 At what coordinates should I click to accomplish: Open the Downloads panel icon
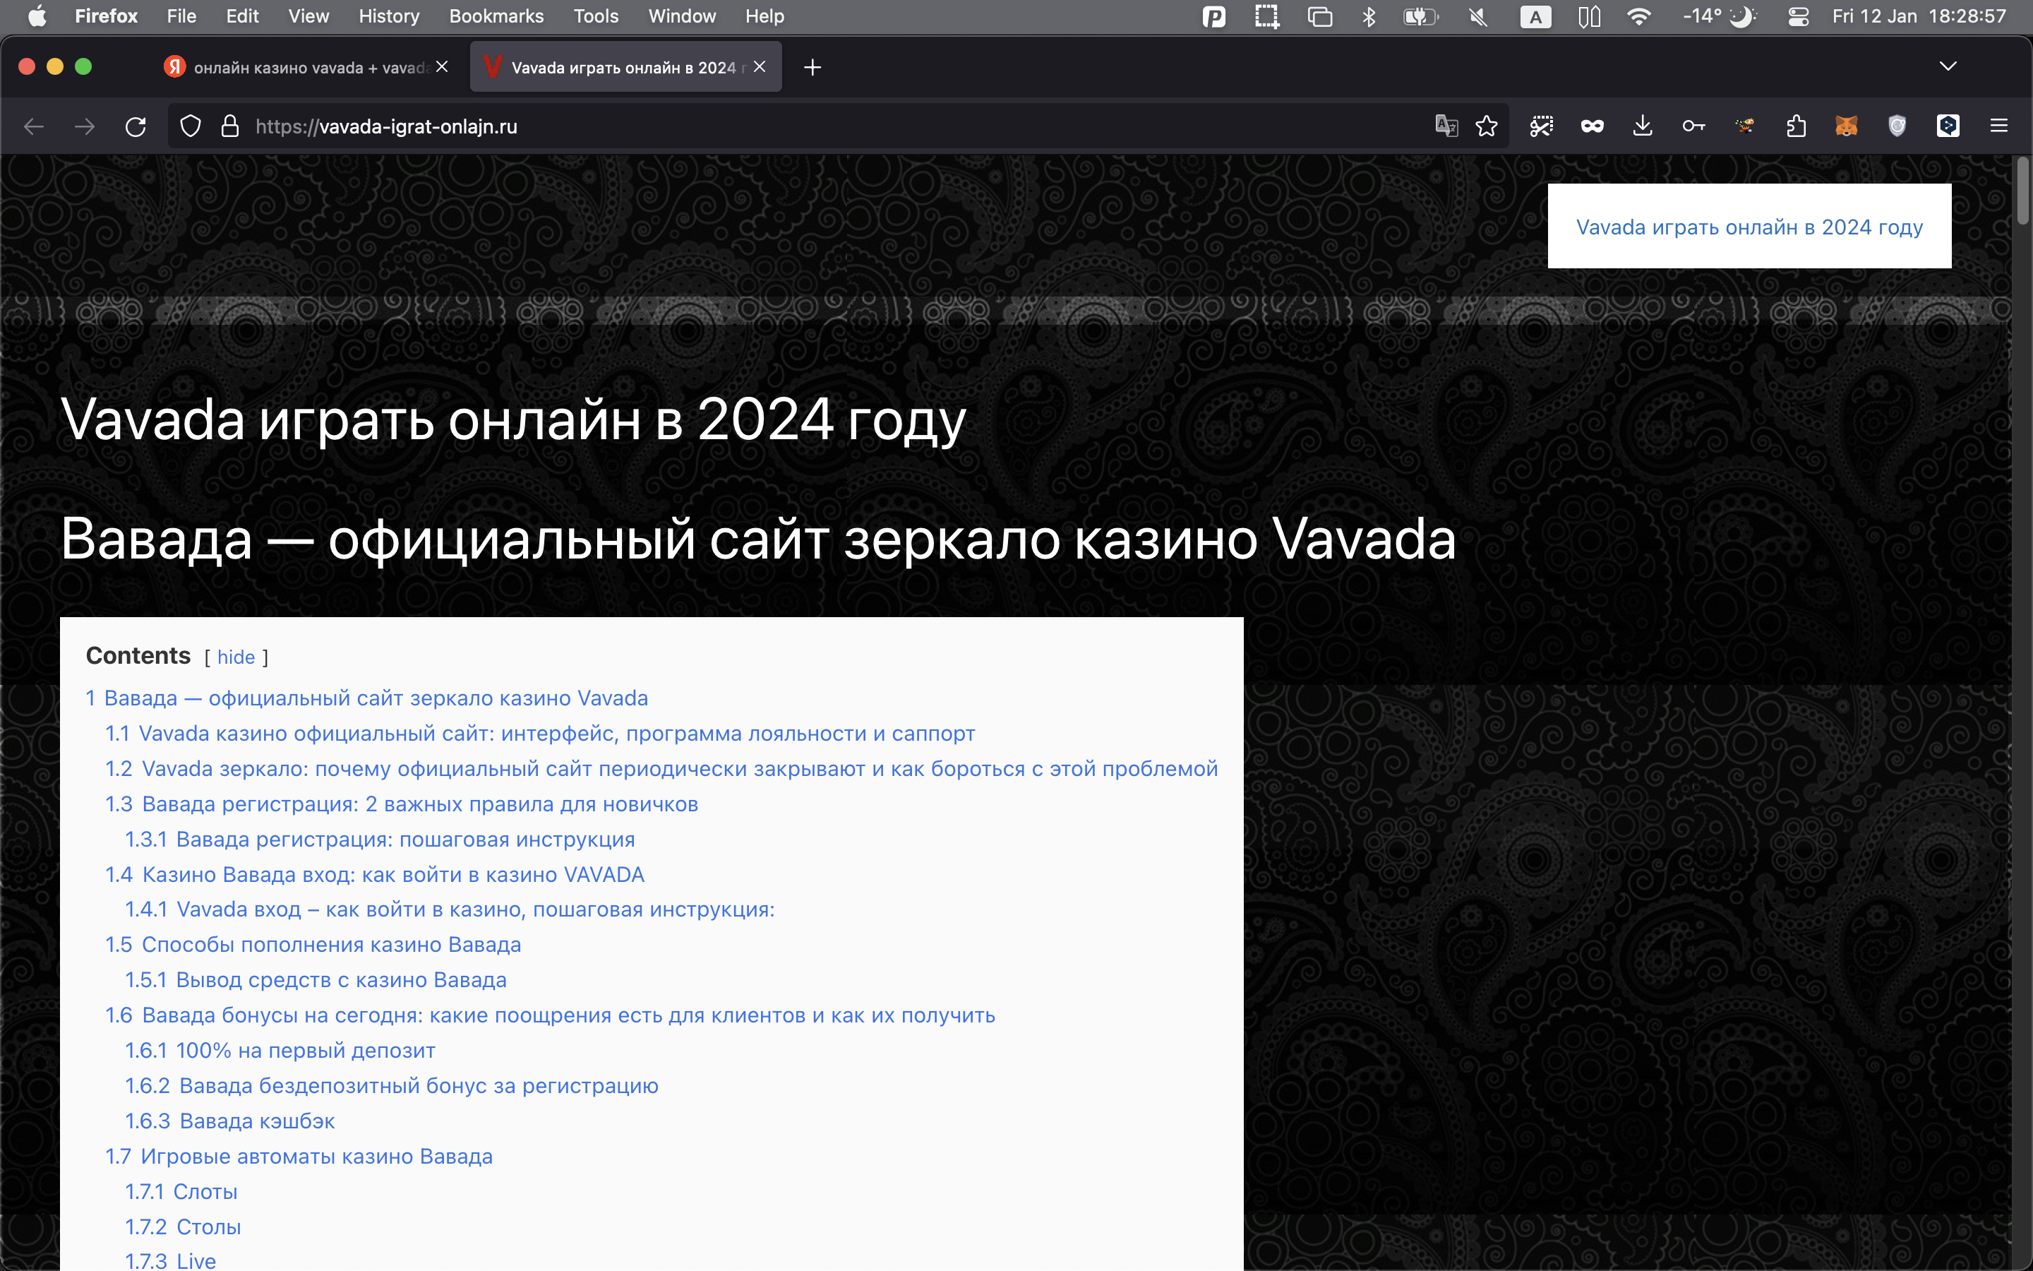click(1643, 127)
